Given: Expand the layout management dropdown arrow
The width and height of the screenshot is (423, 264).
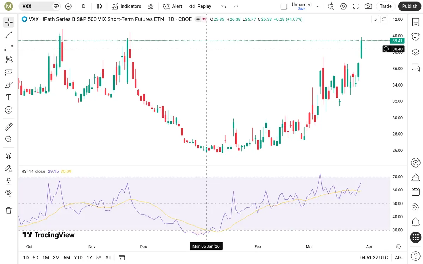Looking at the screenshot, I should 318,6.
